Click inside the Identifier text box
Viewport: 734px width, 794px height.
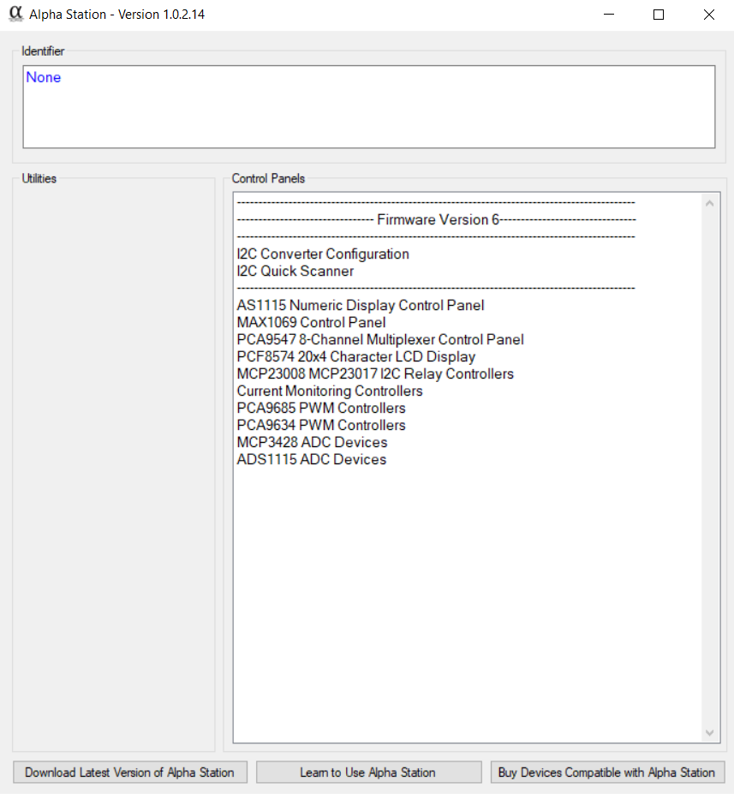coord(368,107)
